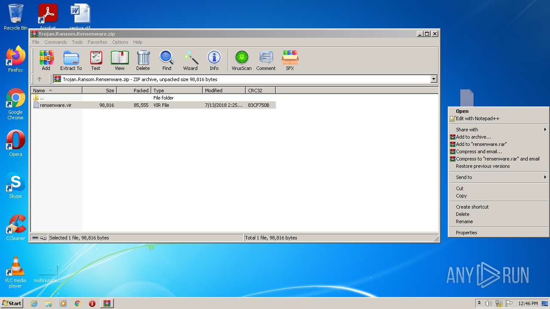Open the Acrobat desktop shortcut

(x=48, y=16)
